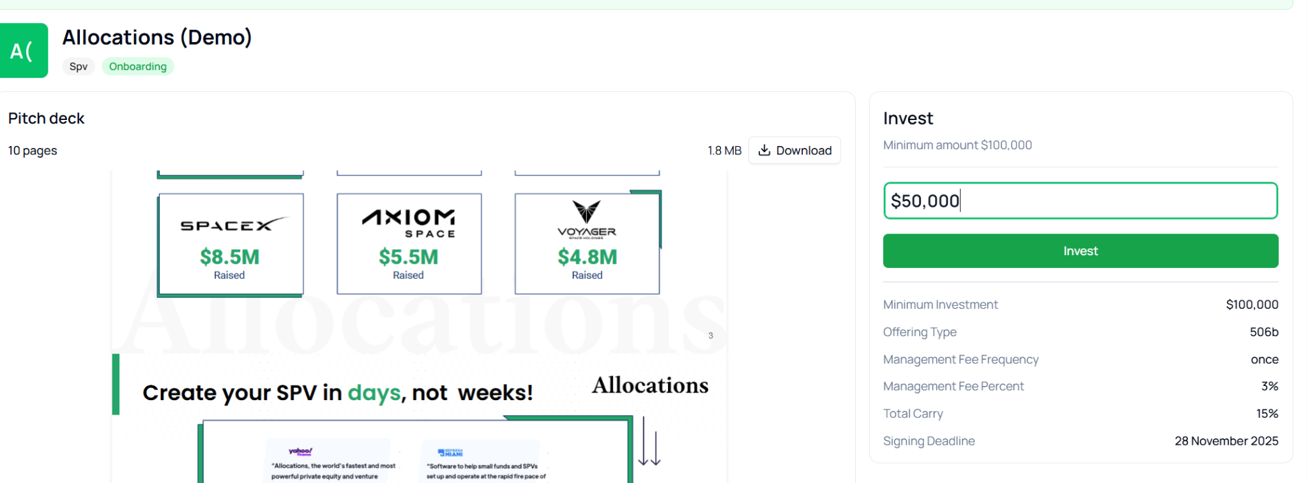Click the green Allocations avatar logo

(23, 51)
